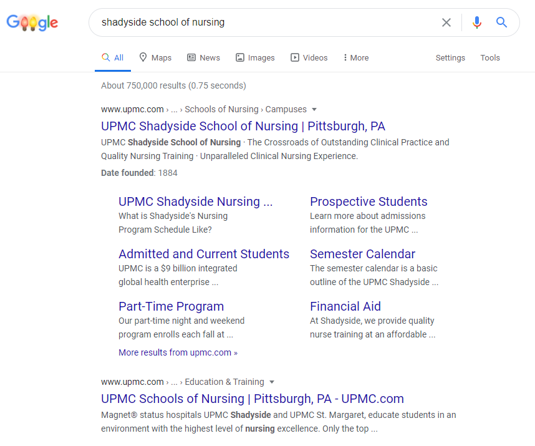The height and width of the screenshot is (446, 535).
Task: Clear the search box with X icon
Action: point(446,22)
